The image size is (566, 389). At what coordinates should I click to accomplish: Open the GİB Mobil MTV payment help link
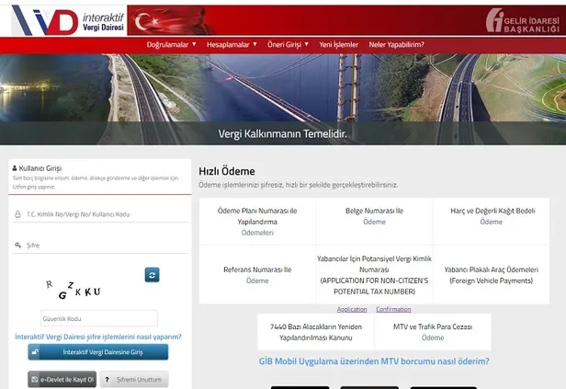(374, 361)
